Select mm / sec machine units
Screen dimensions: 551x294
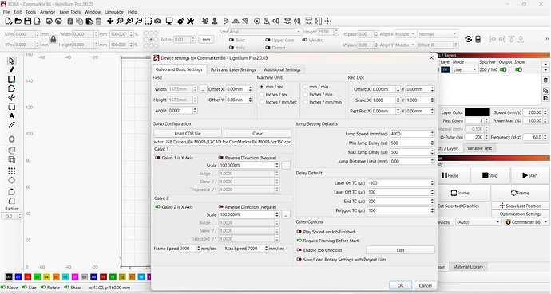(x=272, y=87)
